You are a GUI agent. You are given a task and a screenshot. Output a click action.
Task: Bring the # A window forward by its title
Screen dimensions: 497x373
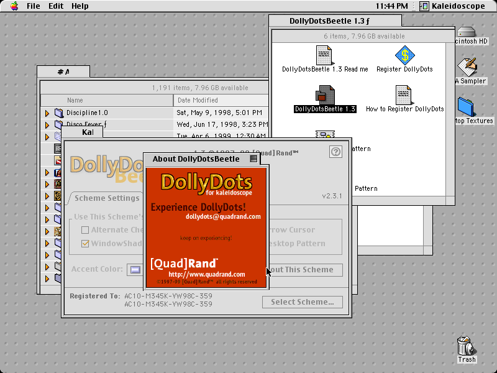coord(63,72)
